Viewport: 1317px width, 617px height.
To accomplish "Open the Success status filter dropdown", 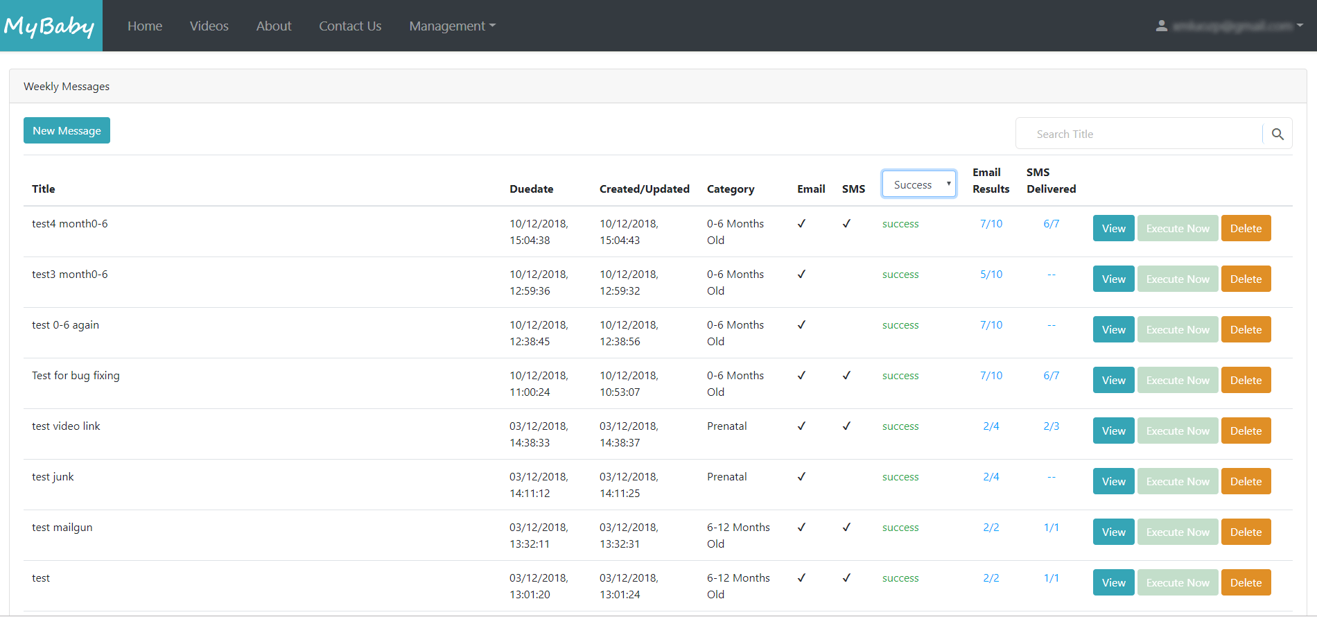I will [x=918, y=184].
